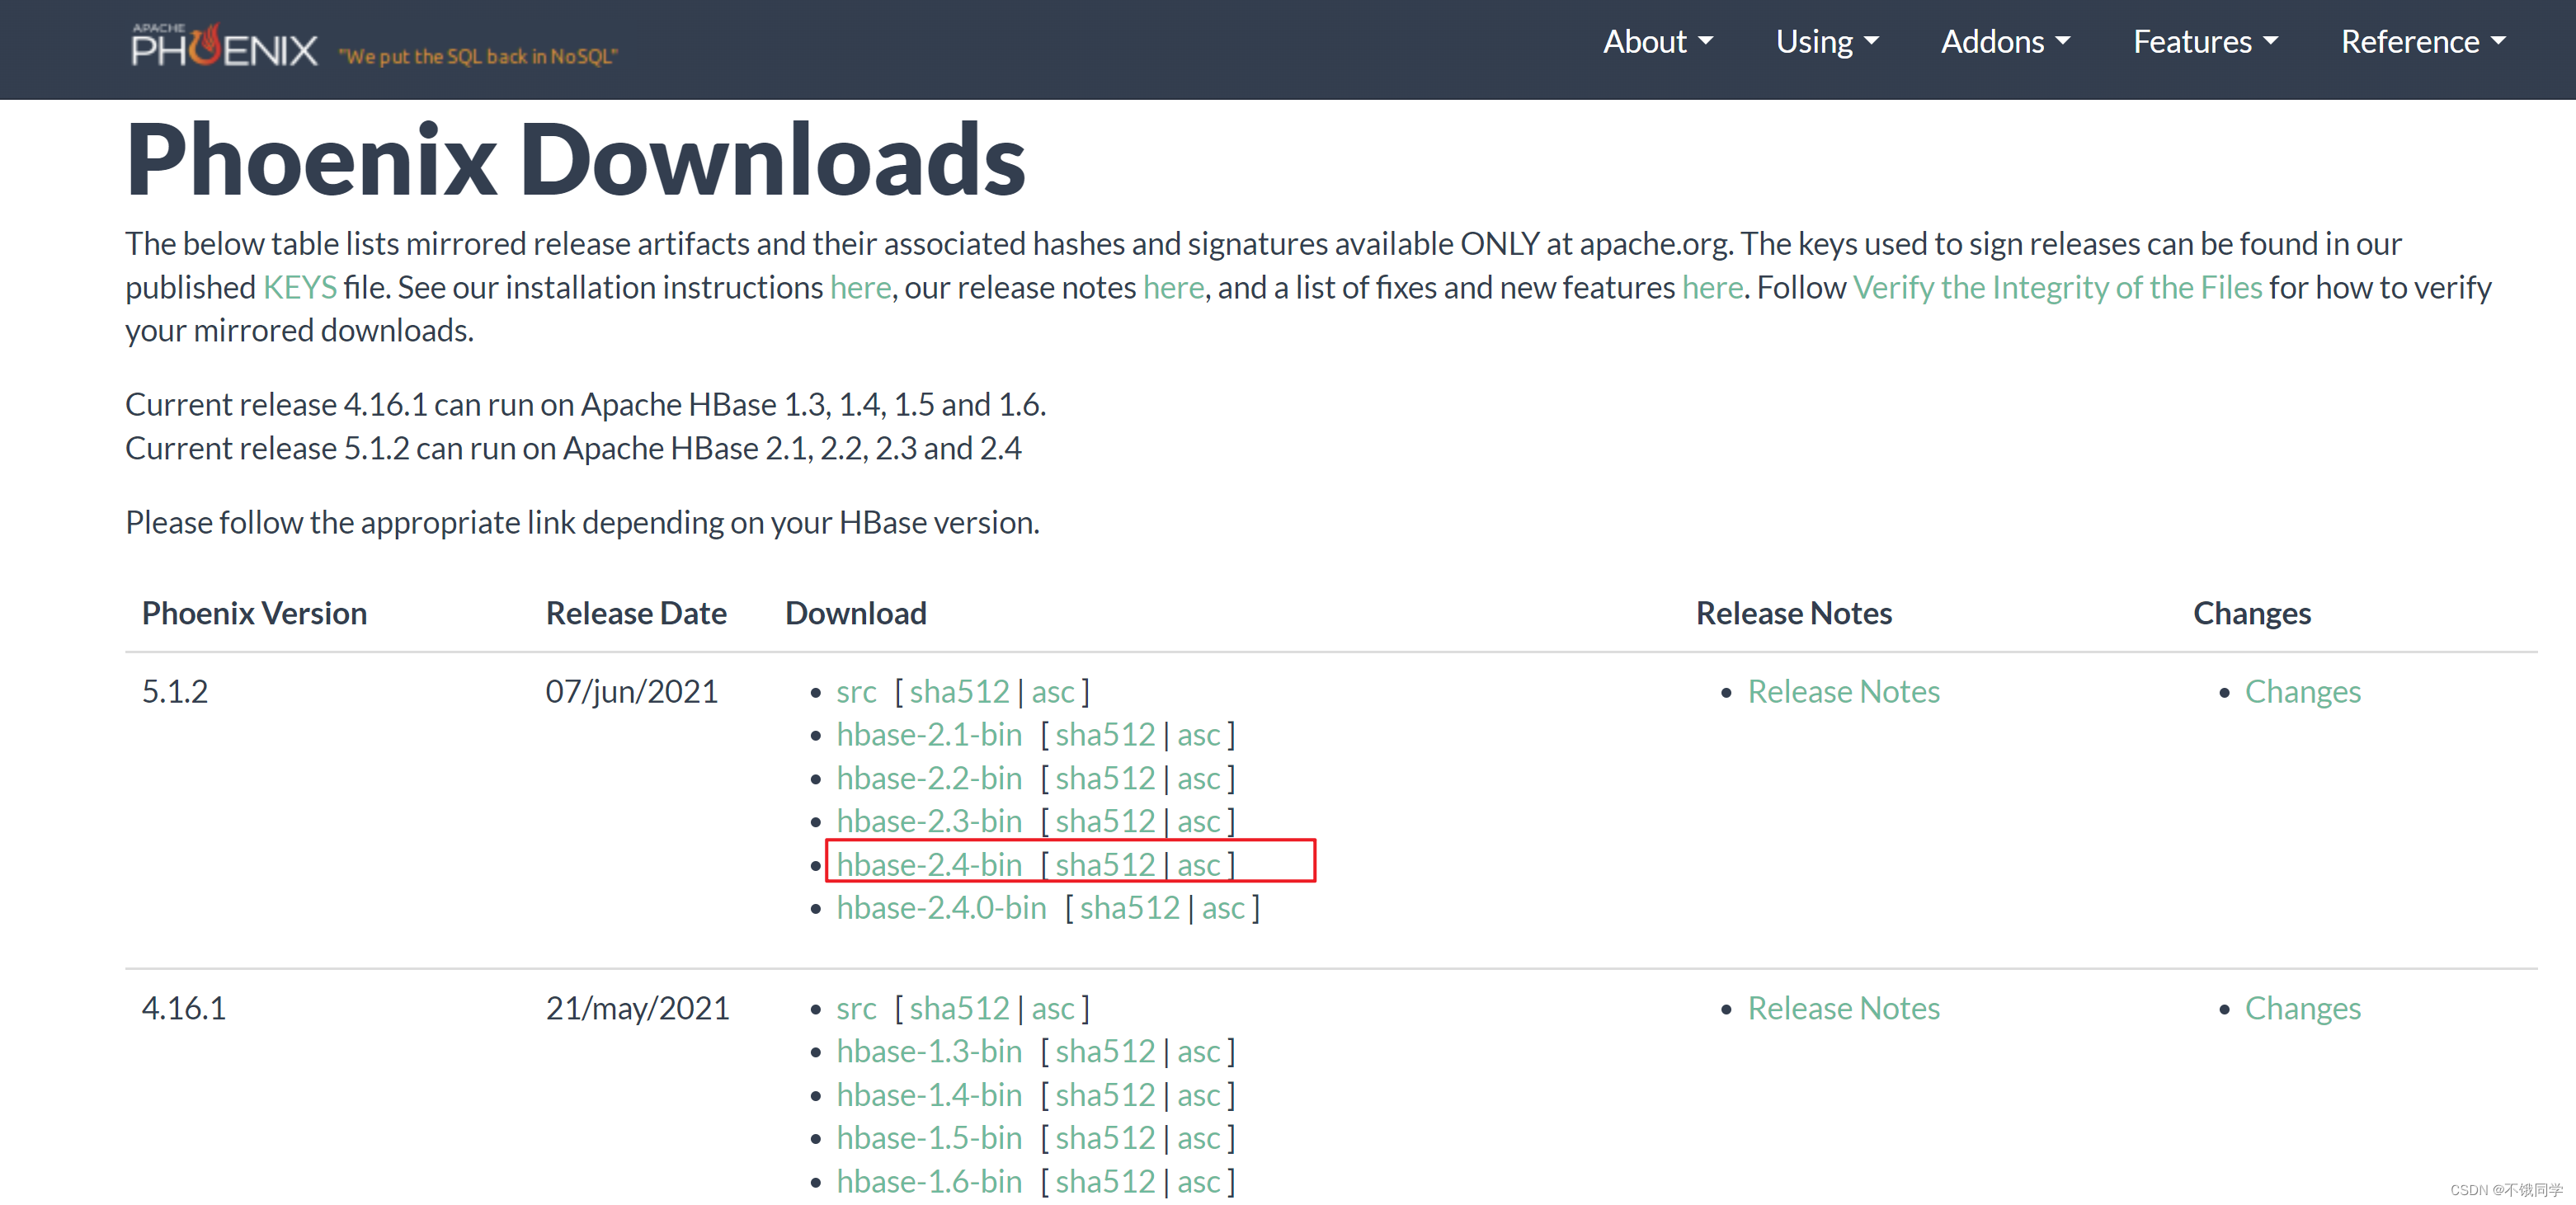2576x1205 pixels.
Task: Select the 4.16.1 version cell
Action: [x=184, y=1009]
